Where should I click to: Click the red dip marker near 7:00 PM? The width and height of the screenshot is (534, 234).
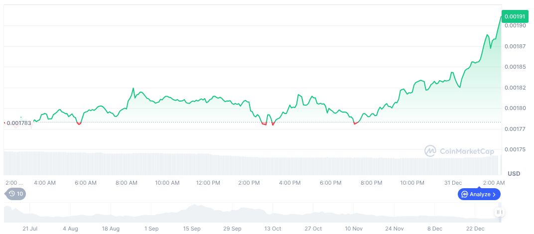coord(355,122)
